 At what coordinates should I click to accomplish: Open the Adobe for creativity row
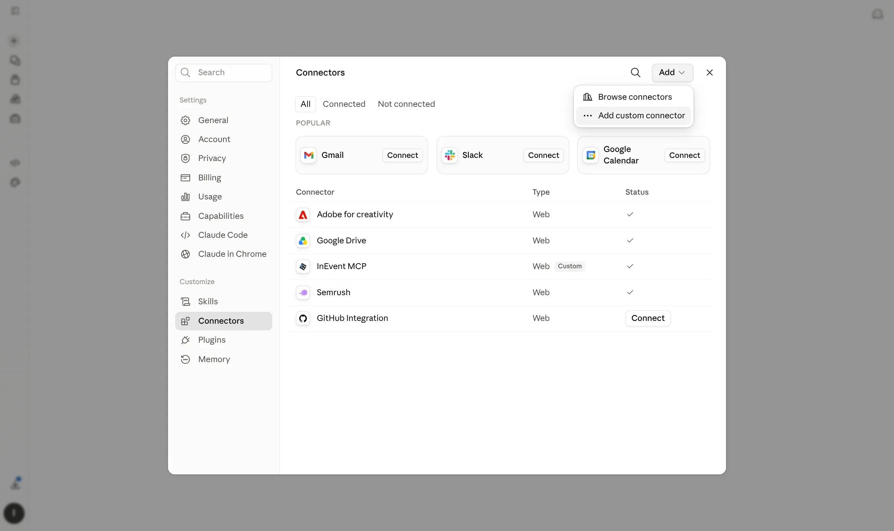tap(500, 214)
